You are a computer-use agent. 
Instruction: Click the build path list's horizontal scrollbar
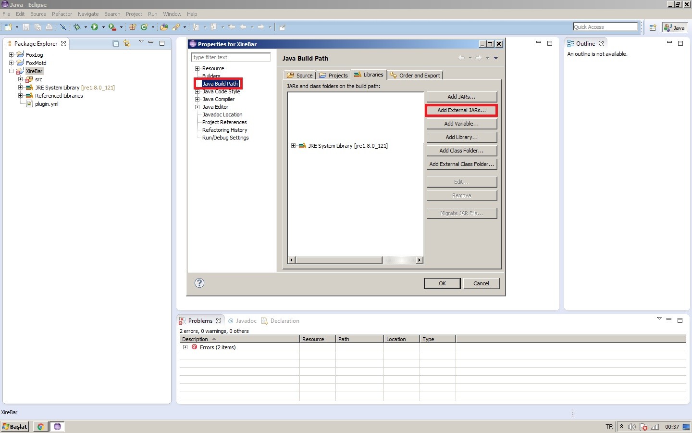pyautogui.click(x=356, y=260)
